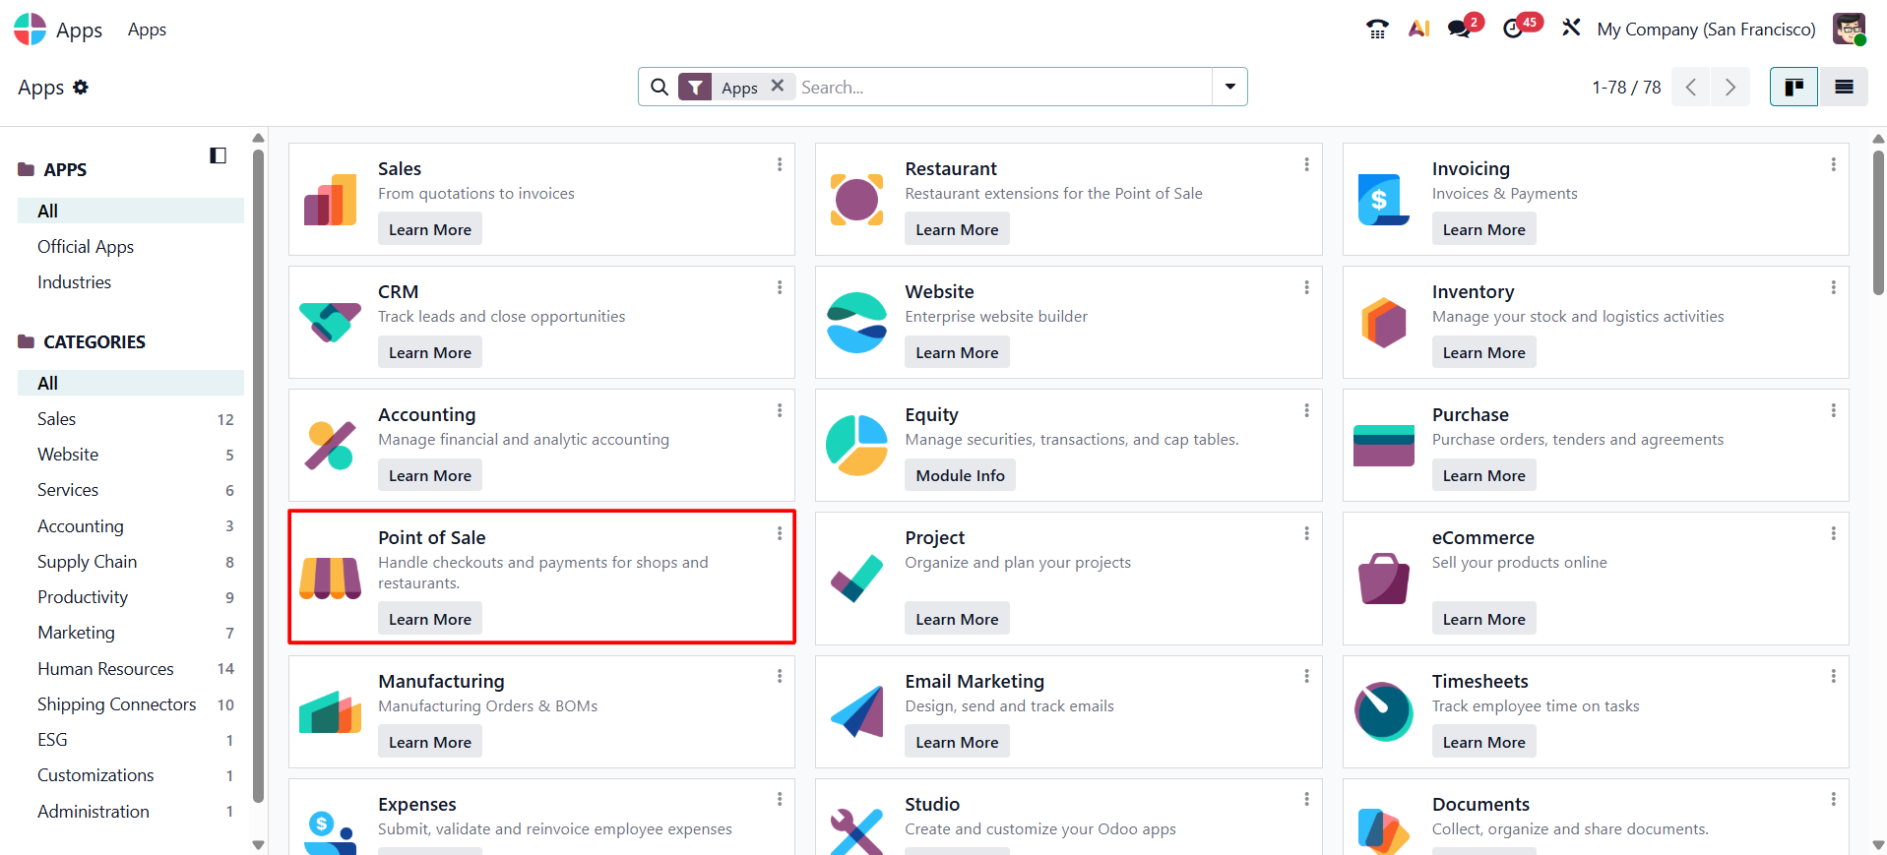Click the Apps settings gear icon
Viewport: 1887px width, 855px height.
(x=81, y=87)
